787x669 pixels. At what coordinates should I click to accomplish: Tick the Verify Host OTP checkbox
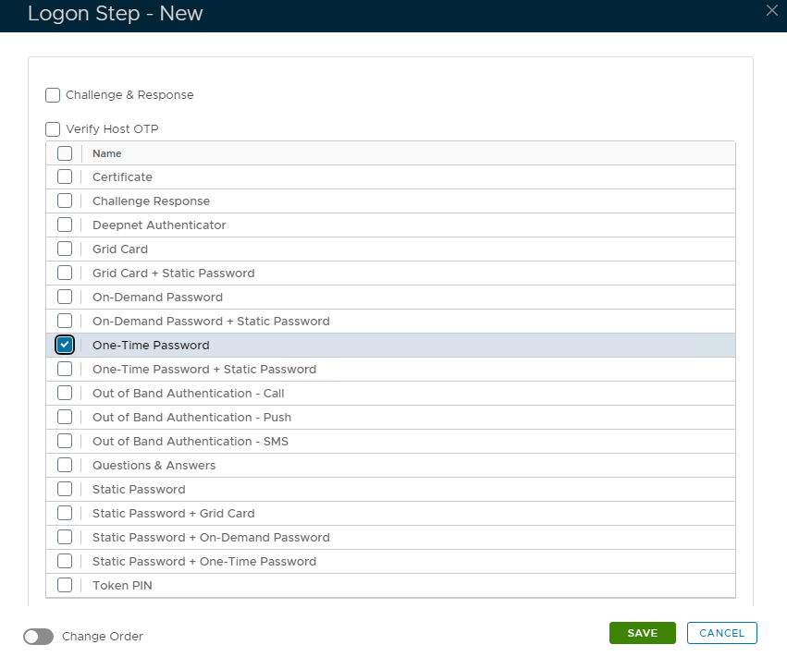pos(53,129)
